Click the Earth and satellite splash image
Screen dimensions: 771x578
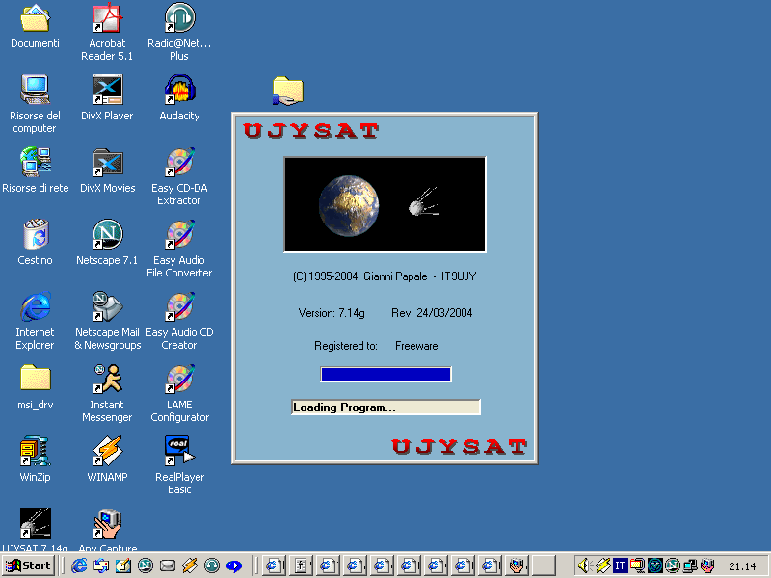pyautogui.click(x=385, y=204)
